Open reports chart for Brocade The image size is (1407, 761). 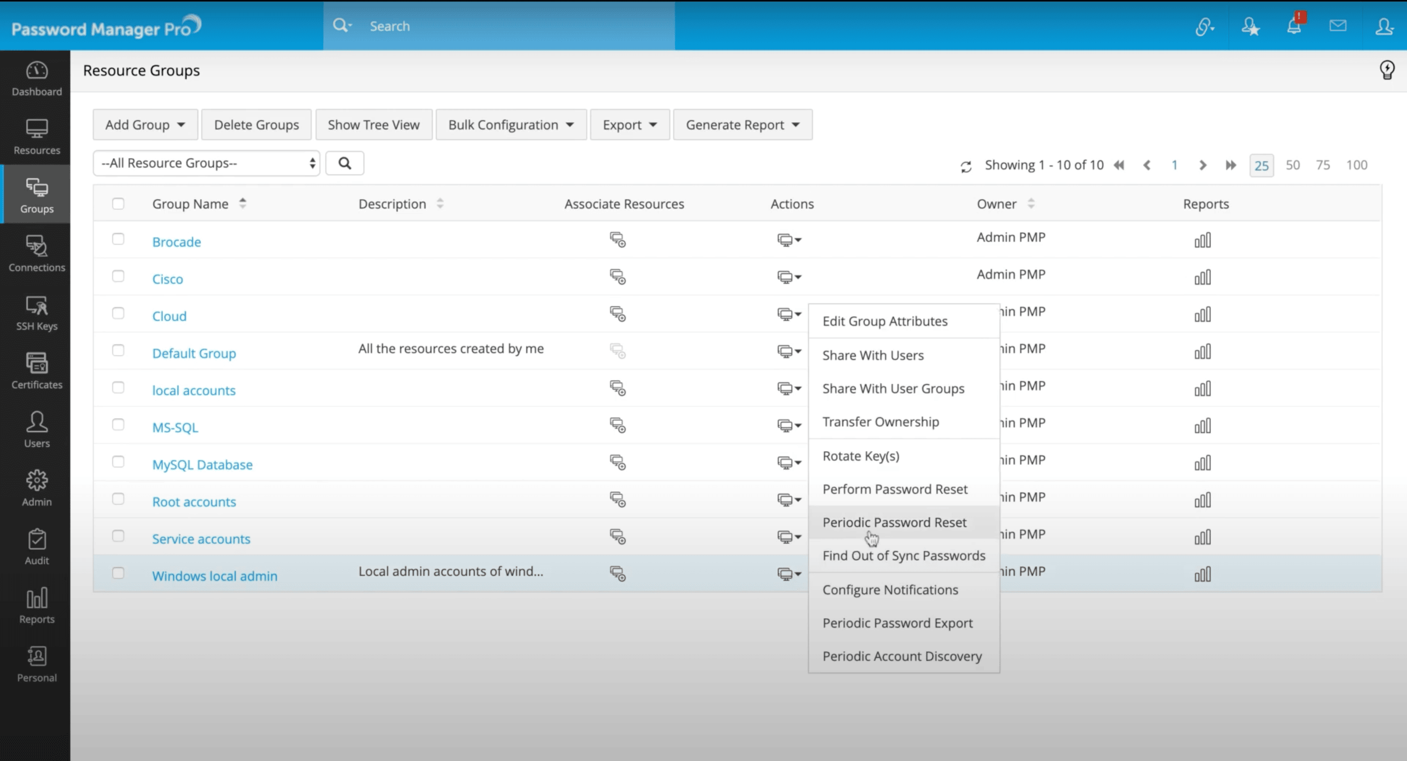(x=1202, y=240)
